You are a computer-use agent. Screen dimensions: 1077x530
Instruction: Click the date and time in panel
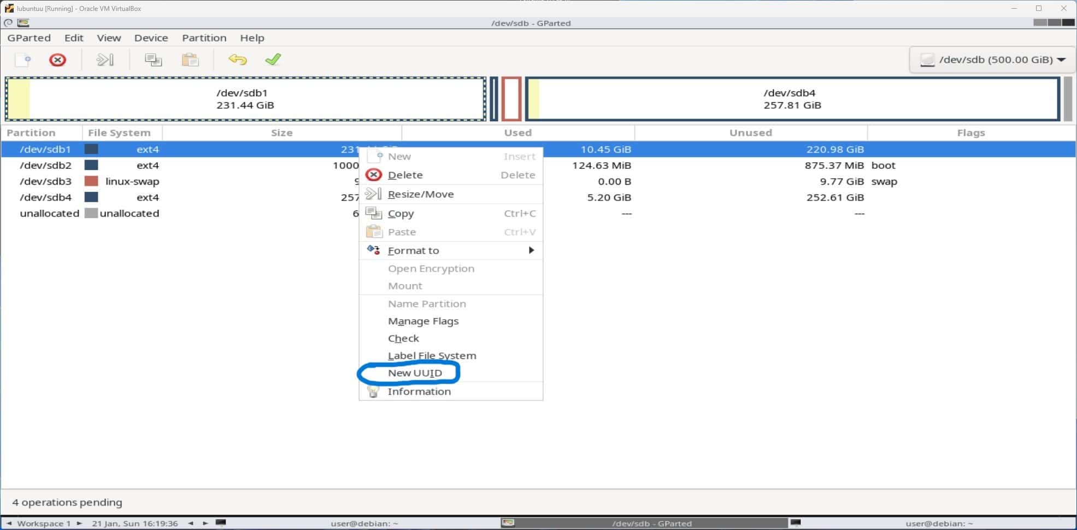pos(135,523)
